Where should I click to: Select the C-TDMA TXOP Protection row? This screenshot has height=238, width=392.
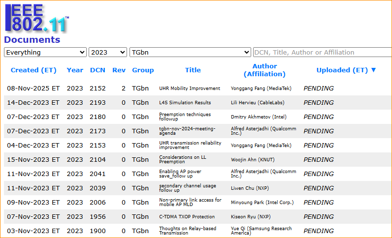pos(187,216)
